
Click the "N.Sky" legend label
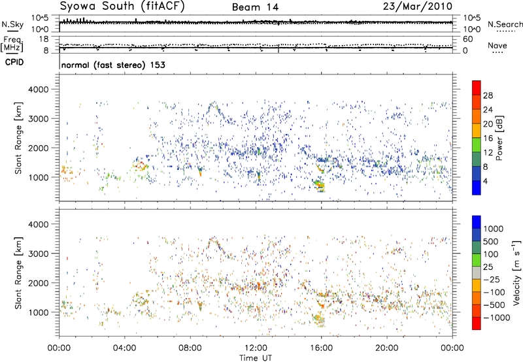click(x=12, y=24)
